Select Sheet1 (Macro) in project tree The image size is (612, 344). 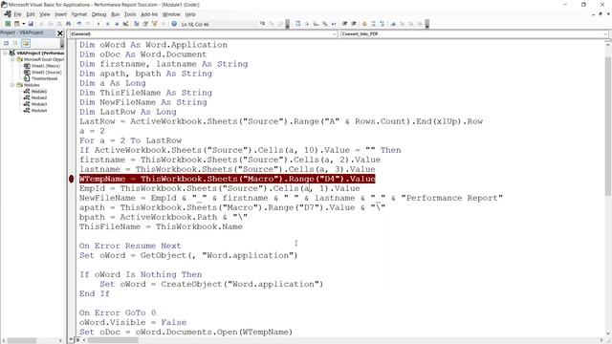pos(46,66)
